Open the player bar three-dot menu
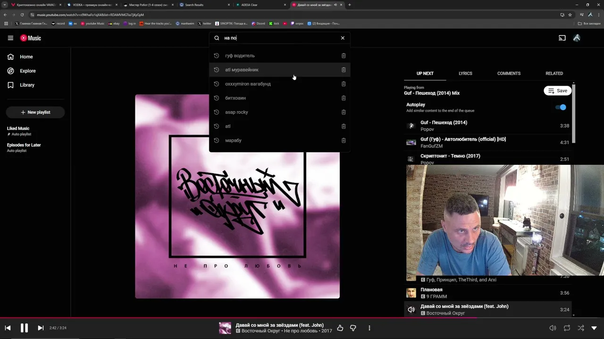Viewport: 604px width, 339px height. tap(369, 328)
